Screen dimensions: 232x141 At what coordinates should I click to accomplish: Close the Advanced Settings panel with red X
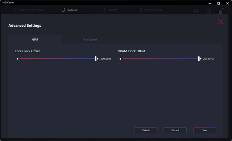point(220,22)
